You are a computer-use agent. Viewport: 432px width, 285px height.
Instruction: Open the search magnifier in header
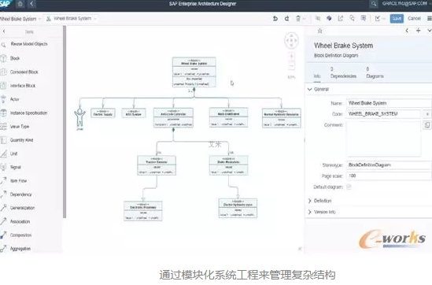[x=373, y=4]
